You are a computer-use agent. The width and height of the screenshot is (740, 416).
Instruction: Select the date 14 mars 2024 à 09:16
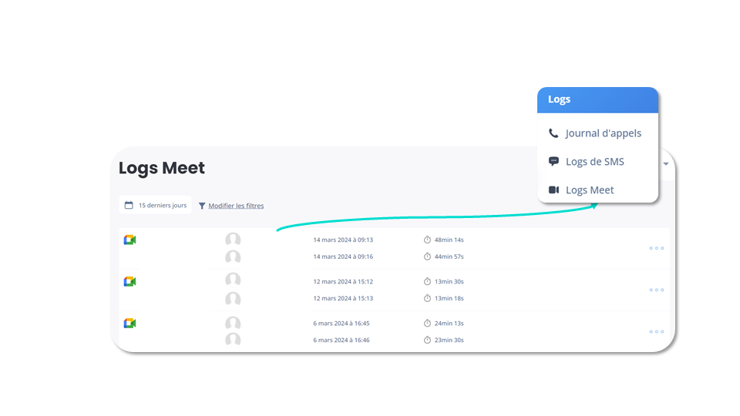(x=343, y=257)
